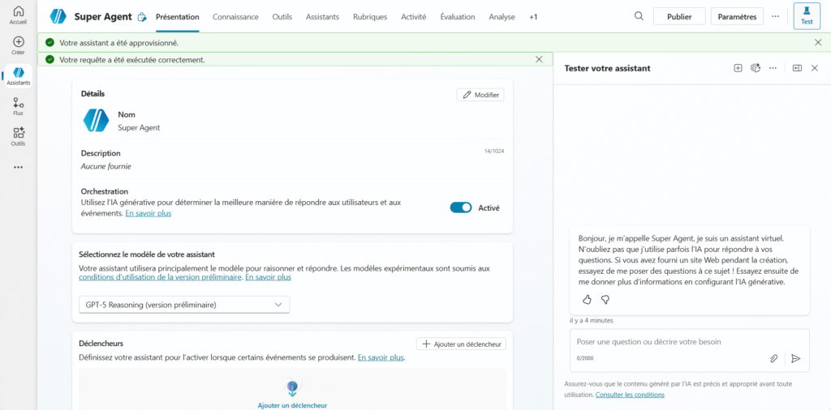Image resolution: width=831 pixels, height=410 pixels.
Task: Open the Outils icon in left sidebar
Action: (x=18, y=136)
